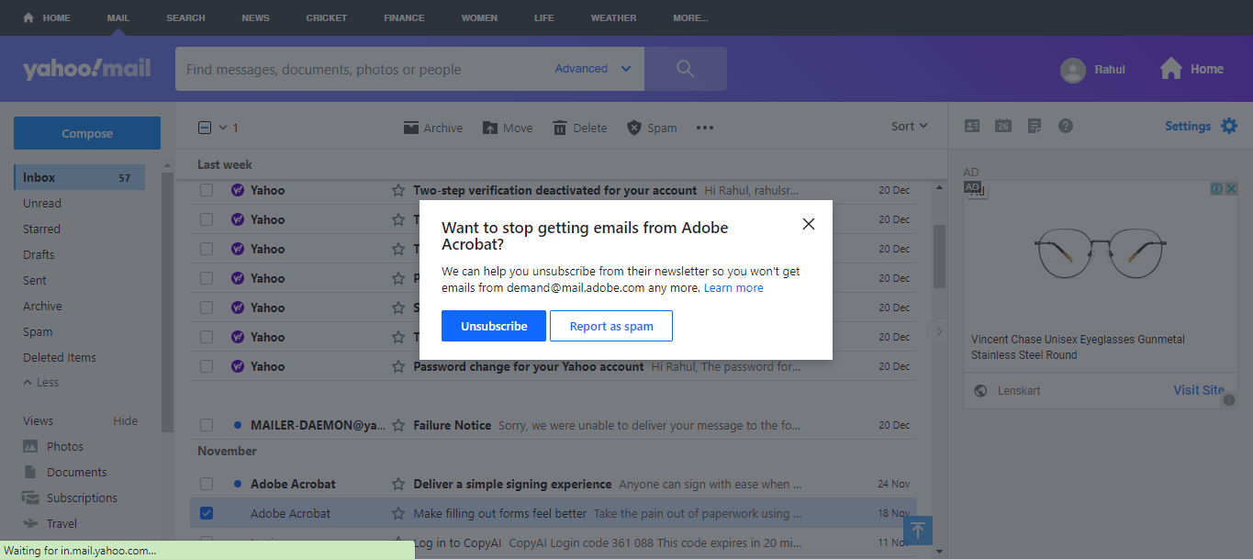
Task: Select the Two-step verification deactivated email checkbox
Action: click(x=207, y=190)
